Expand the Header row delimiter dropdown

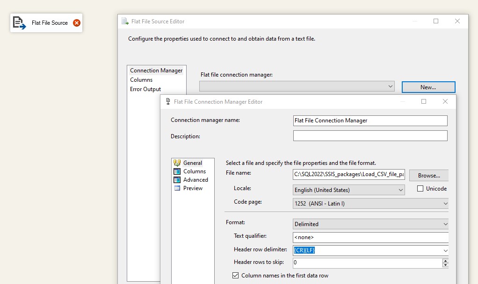pyautogui.click(x=445, y=249)
